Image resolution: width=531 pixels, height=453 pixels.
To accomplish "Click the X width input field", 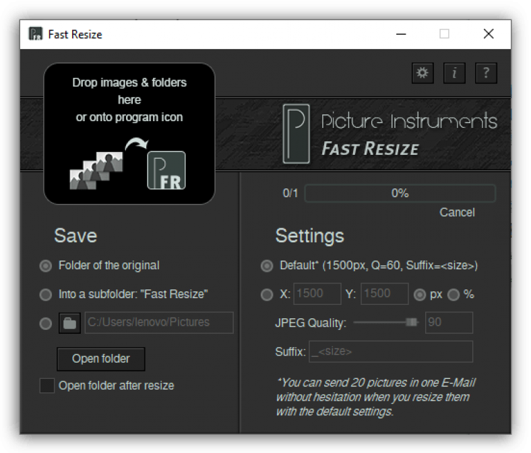I will 317,293.
